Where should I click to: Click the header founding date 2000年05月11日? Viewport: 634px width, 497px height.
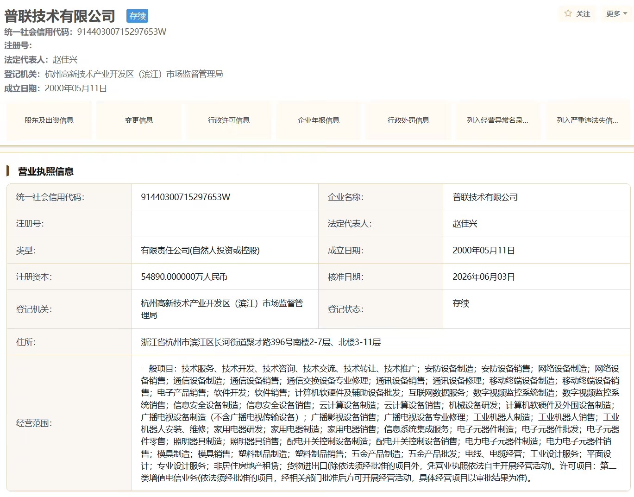[x=76, y=88]
